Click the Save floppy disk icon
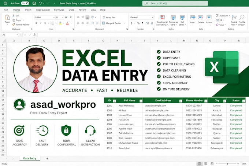Viewport: 249px width, 166px height. pyautogui.click(x=34, y=3)
